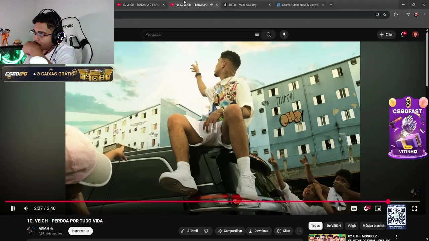This screenshot has height=241, width=429.
Task: Install app via the address bar icon
Action: [x=377, y=15]
